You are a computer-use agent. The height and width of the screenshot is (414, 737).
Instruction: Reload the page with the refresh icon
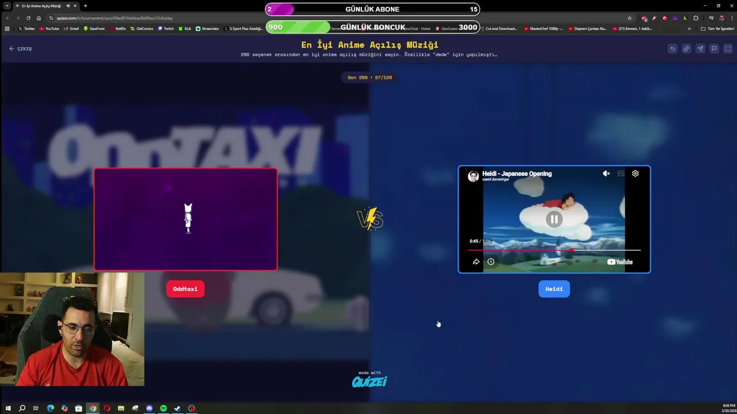28,18
